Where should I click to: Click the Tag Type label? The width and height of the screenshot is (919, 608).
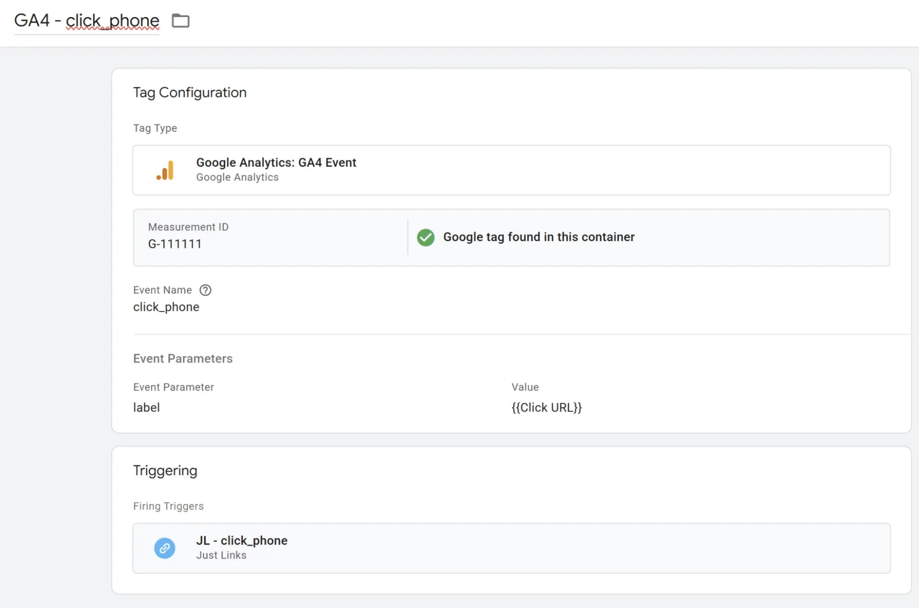pos(155,128)
